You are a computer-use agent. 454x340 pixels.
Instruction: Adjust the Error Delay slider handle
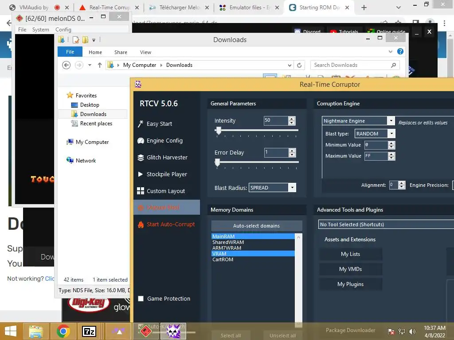[x=217, y=162]
